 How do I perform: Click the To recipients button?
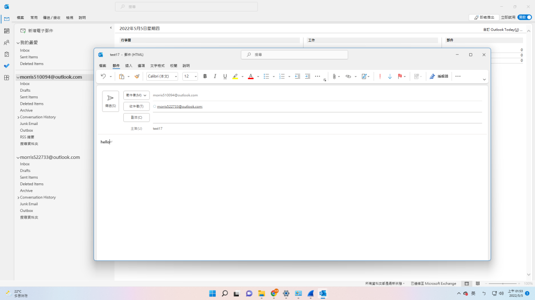click(136, 106)
